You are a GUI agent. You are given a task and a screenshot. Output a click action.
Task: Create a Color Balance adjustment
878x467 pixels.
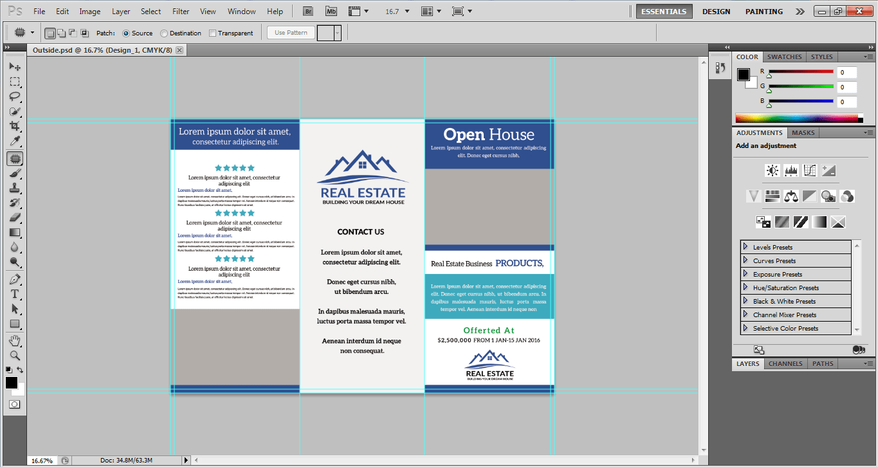(791, 196)
